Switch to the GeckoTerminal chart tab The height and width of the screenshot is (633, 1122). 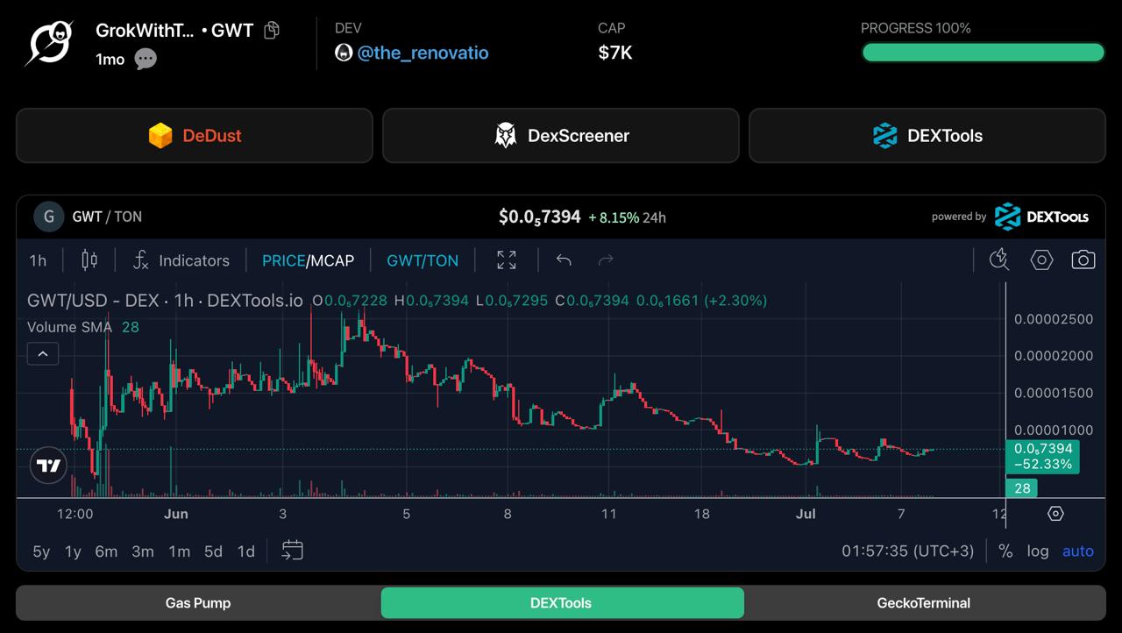pos(924,603)
